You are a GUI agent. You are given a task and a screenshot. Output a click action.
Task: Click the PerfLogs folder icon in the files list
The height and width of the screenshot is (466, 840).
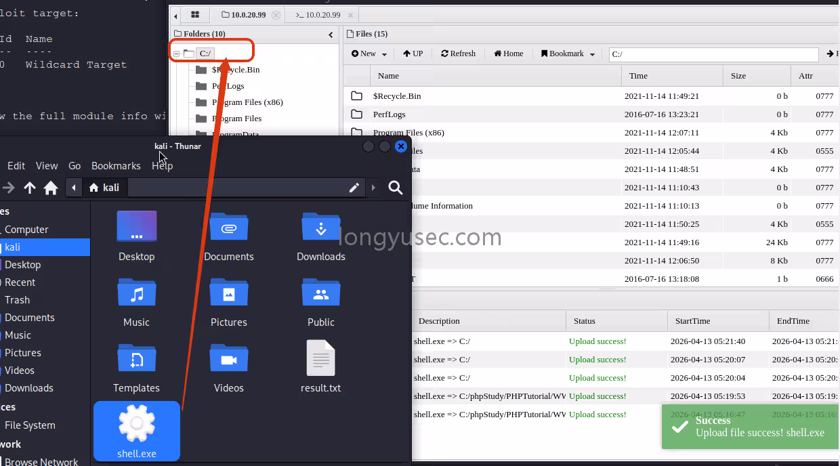tap(356, 114)
